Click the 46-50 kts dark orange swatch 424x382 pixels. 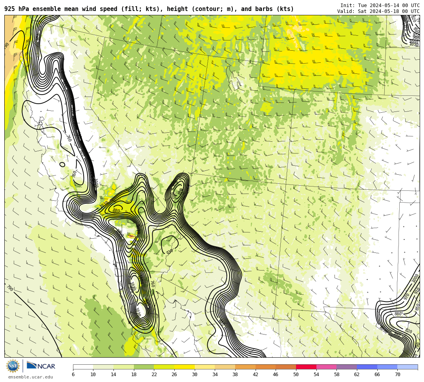pyautogui.click(x=286, y=367)
